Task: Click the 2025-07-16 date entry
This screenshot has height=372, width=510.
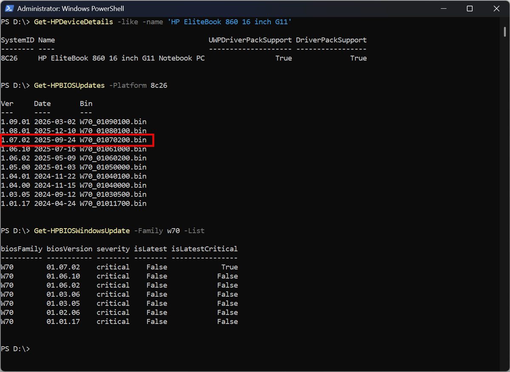Action: [54, 149]
